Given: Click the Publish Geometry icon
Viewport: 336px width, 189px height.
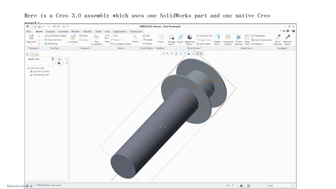Looking at the screenshot, I should point(238,37).
